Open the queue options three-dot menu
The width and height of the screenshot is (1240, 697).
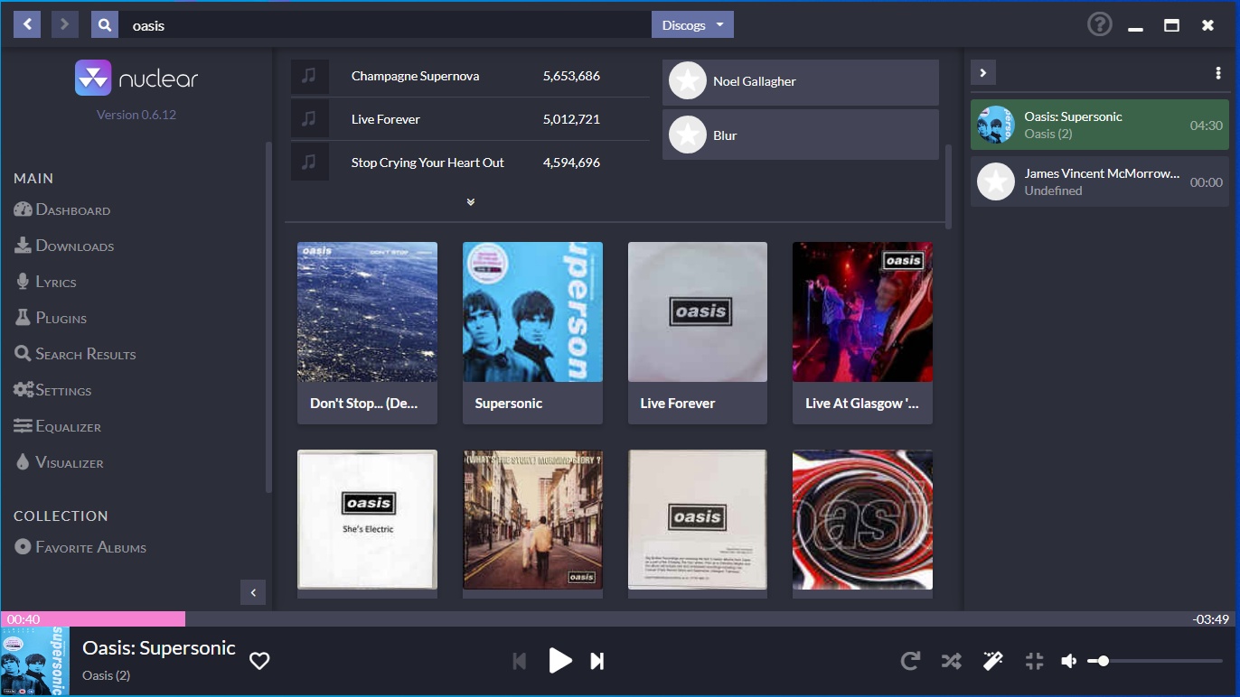1217,73
